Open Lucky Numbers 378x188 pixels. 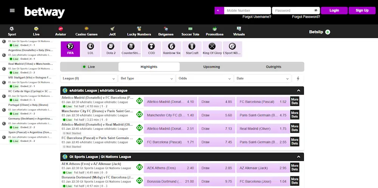pyautogui.click(x=139, y=31)
